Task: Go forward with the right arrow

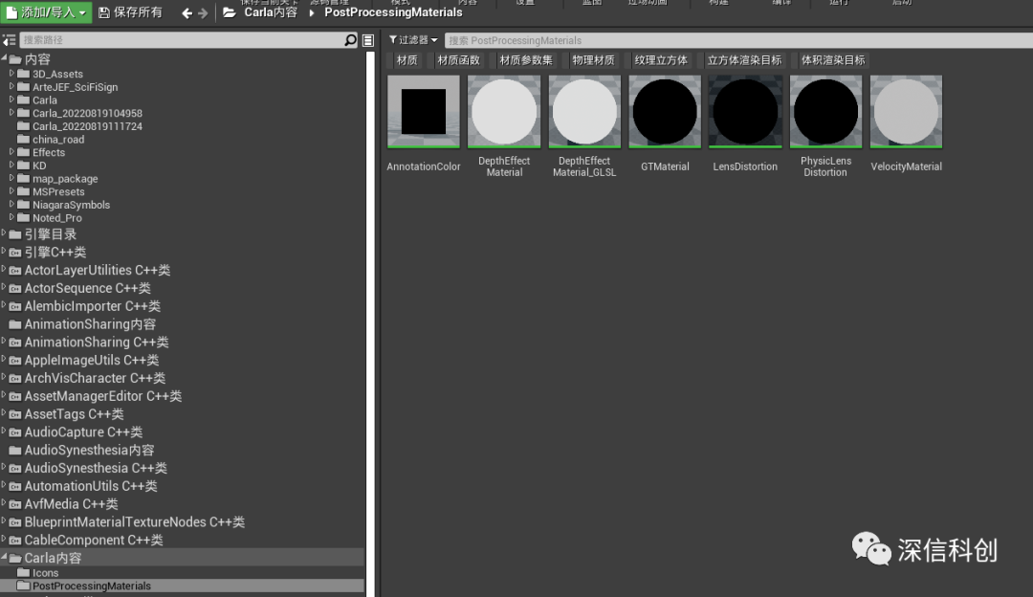Action: click(203, 13)
